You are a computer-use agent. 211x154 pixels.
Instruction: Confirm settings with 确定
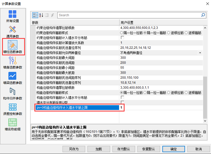click(173, 149)
